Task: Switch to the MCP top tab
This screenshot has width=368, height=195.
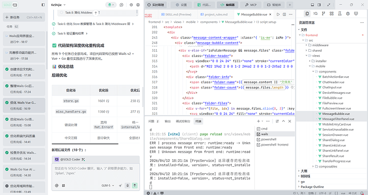Action: [251, 5]
